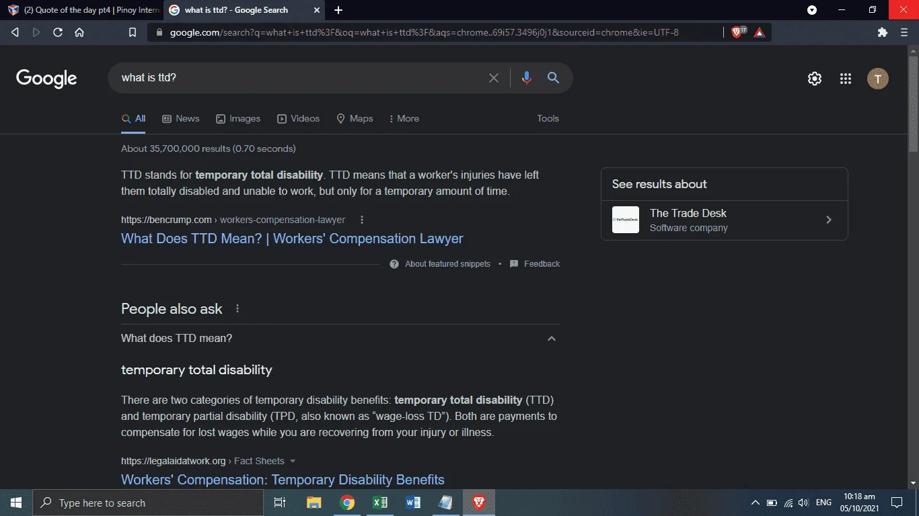Open Windows Task View

point(280,503)
